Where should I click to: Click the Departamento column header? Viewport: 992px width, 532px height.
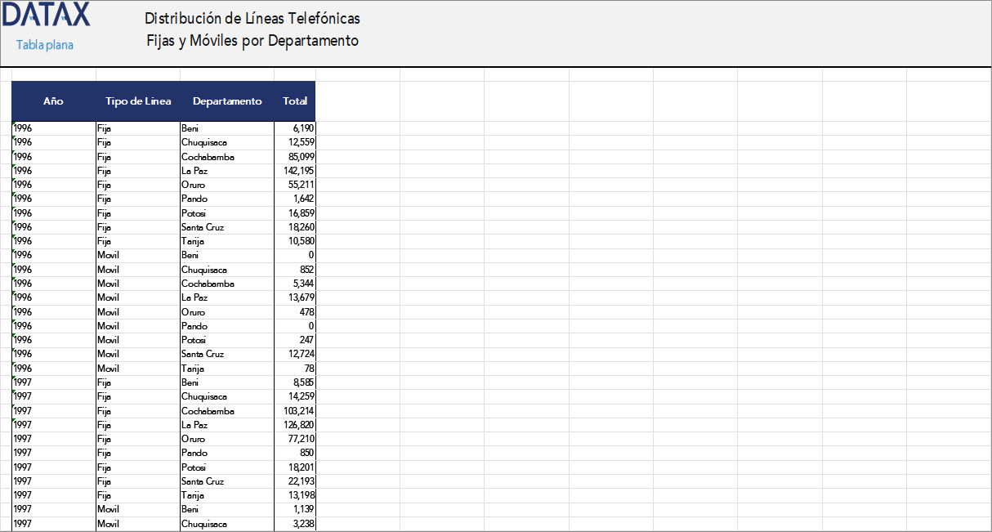point(227,101)
